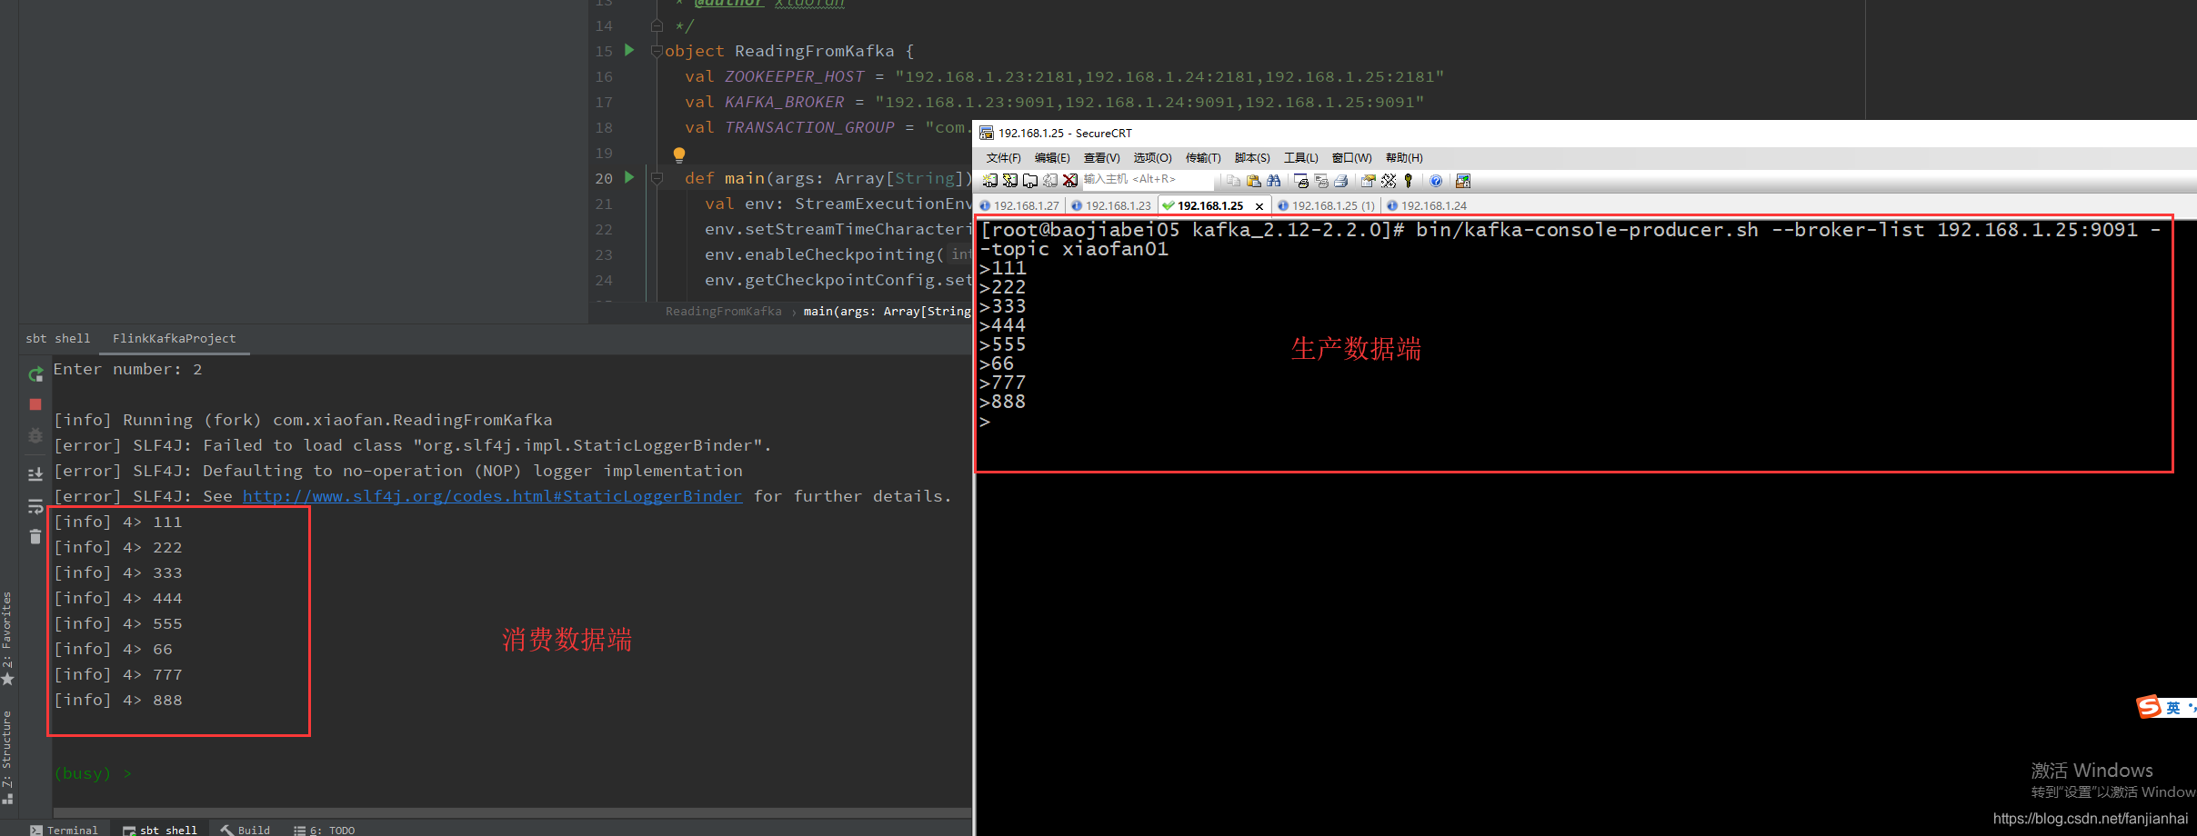Clear the console using trash icon
The width and height of the screenshot is (2197, 836).
(35, 537)
